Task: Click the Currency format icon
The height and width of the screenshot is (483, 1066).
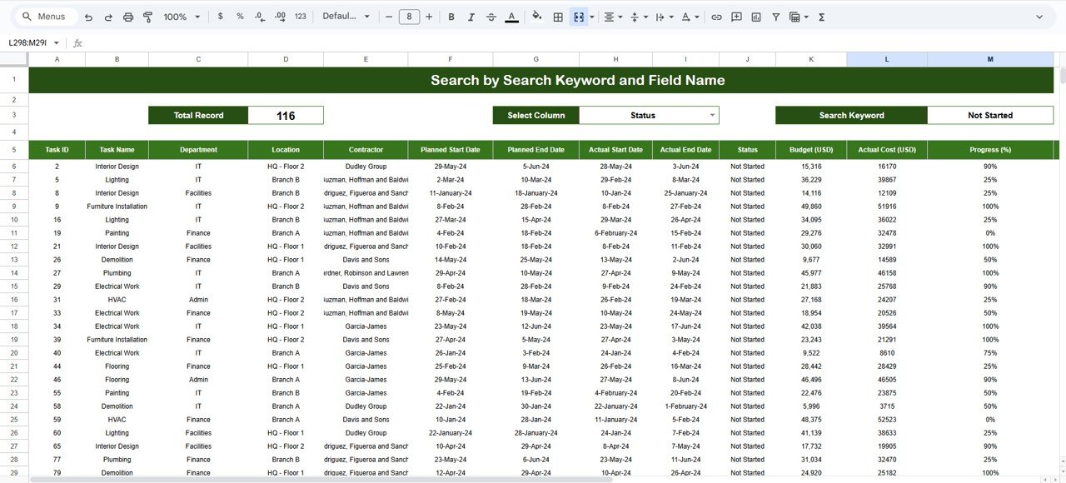Action: coord(220,17)
